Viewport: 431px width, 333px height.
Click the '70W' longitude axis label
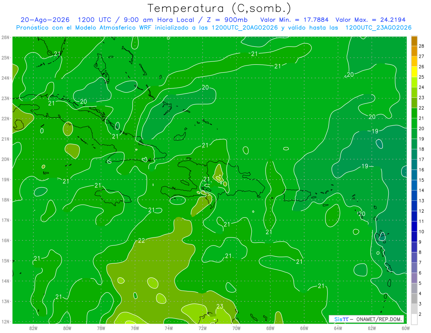[236, 328]
